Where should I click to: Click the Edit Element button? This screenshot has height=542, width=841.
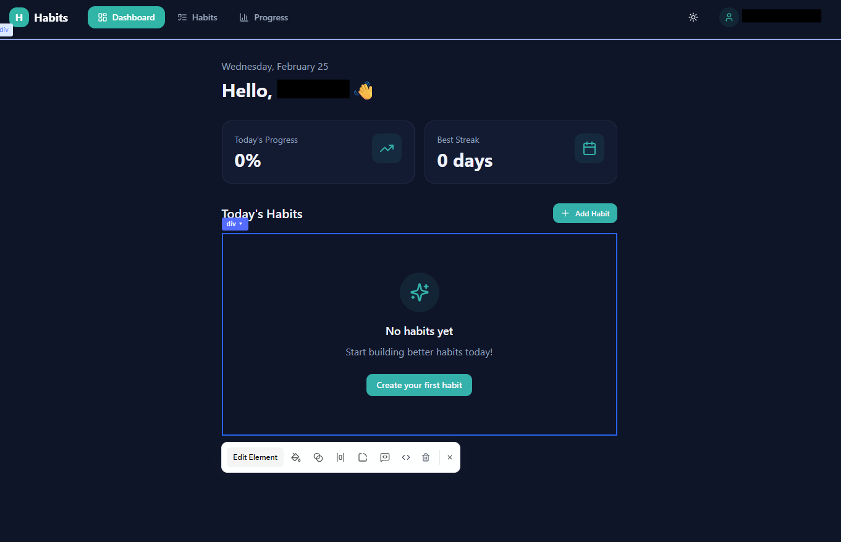(255, 457)
